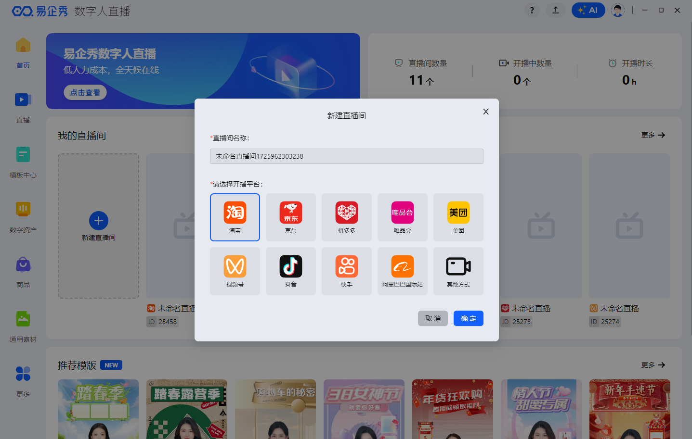
Task: Click 点击查看 on the banner
Action: point(85,92)
